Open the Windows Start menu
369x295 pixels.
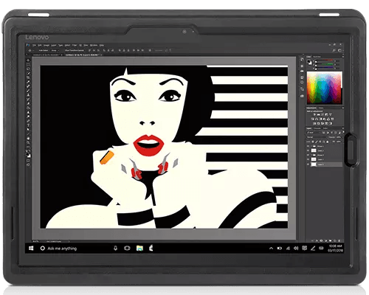click(31, 249)
